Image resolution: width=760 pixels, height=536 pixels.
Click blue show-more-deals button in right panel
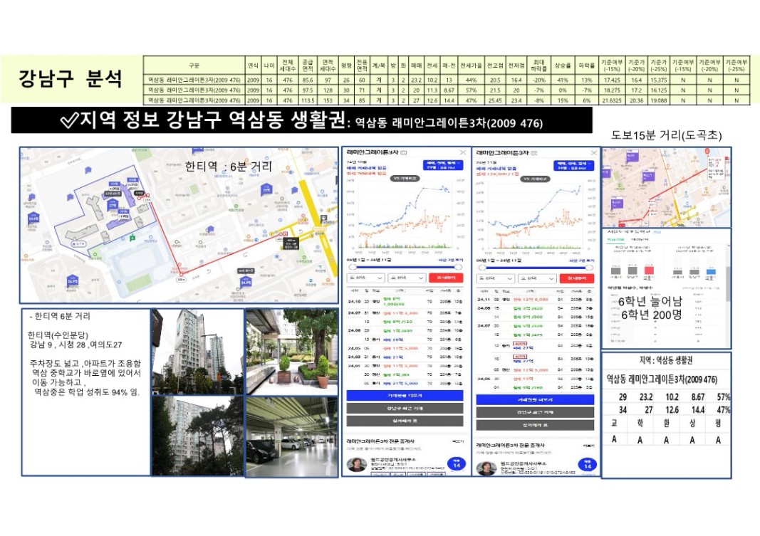click(x=535, y=400)
